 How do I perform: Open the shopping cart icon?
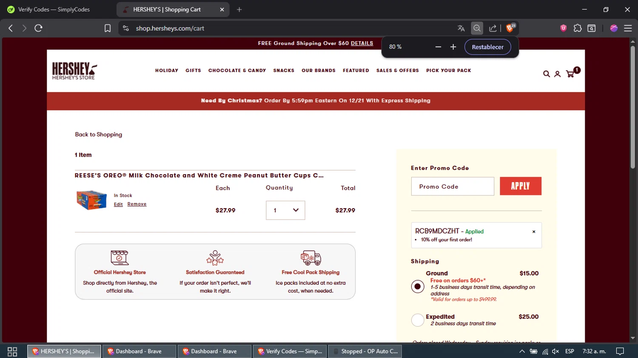pyautogui.click(x=570, y=74)
